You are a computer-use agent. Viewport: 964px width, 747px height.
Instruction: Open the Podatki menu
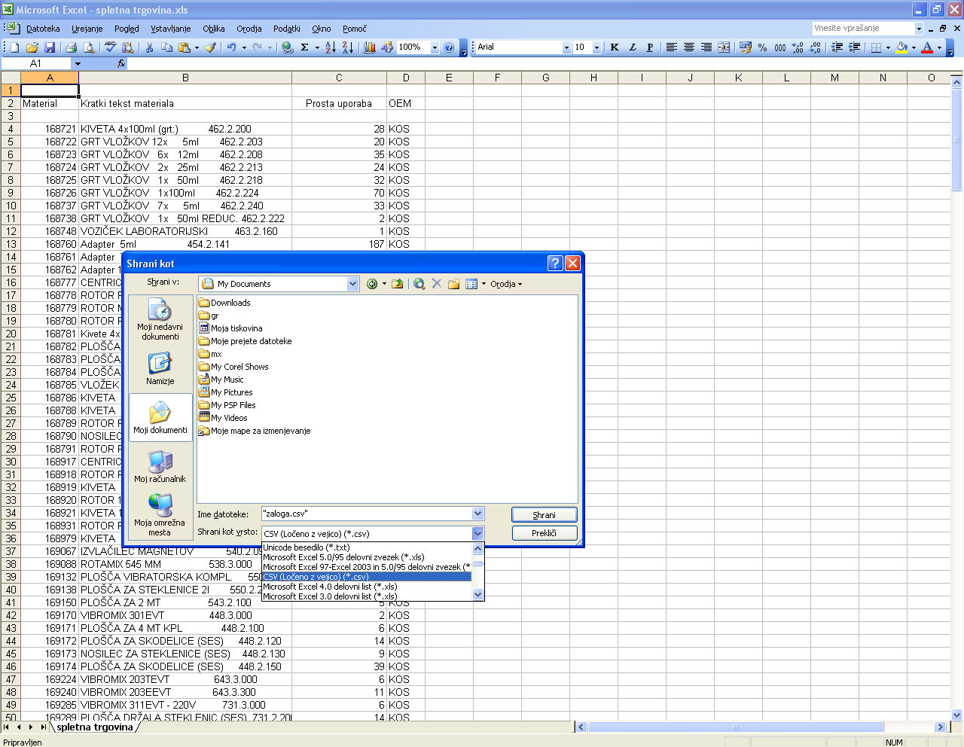click(x=287, y=29)
